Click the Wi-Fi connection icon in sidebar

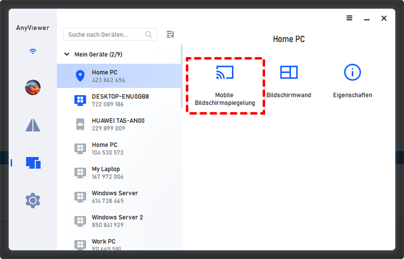click(x=33, y=51)
